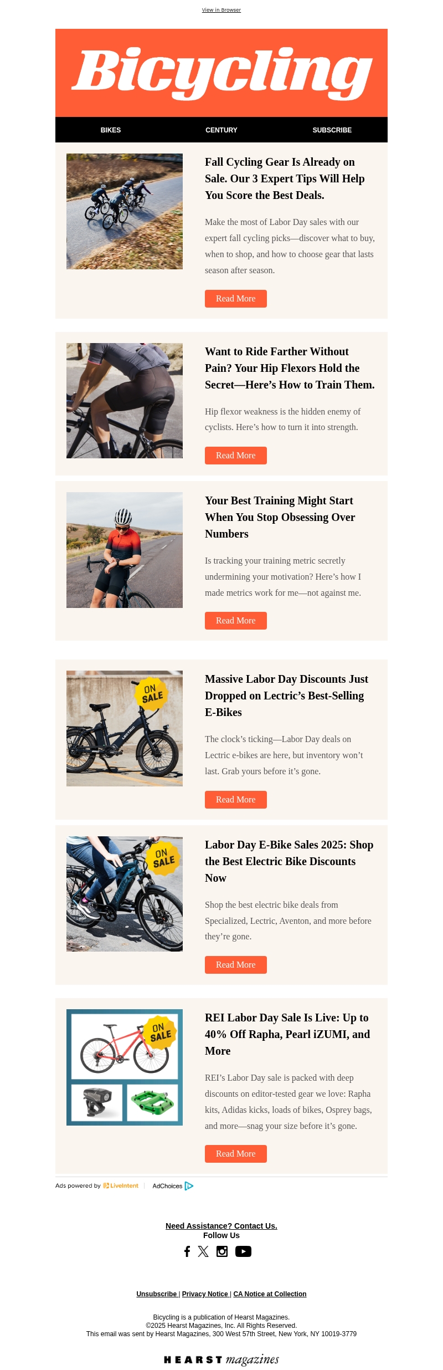This screenshot has width=443, height=1370.
Task: Select the SUBSCRIBE nav item
Action: (x=332, y=130)
